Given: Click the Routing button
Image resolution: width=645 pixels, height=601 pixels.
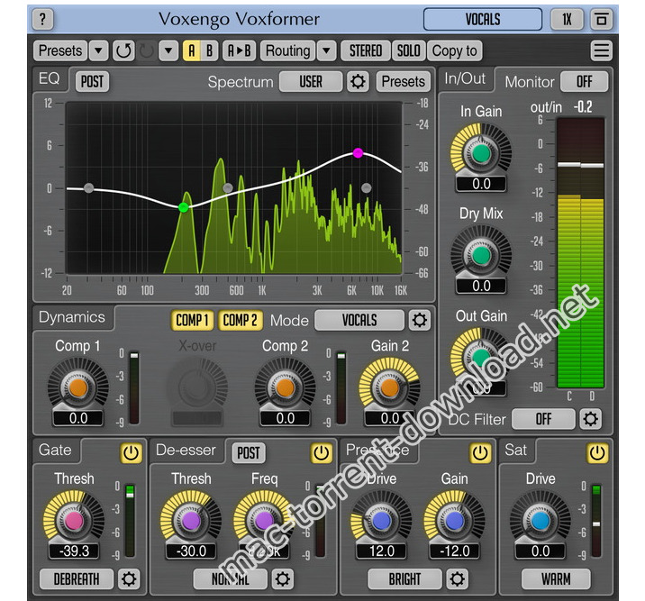Looking at the screenshot, I should [x=288, y=50].
